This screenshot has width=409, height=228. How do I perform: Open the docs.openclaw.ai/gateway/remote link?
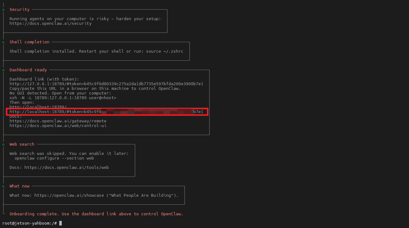click(x=58, y=121)
